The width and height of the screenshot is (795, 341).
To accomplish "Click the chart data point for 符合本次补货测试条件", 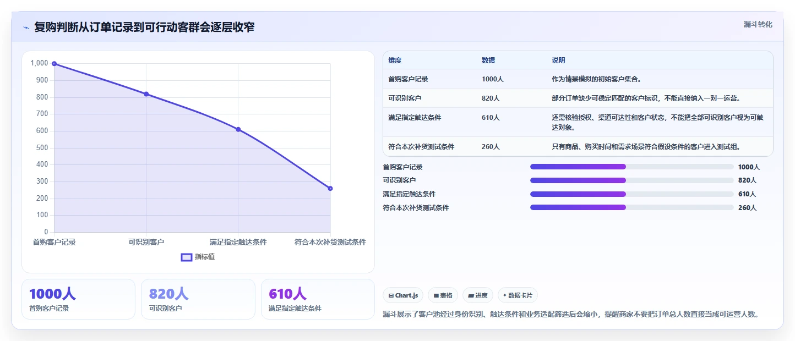I will tap(330, 188).
